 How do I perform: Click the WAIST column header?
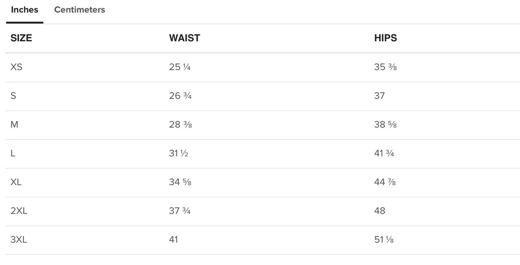[184, 38]
